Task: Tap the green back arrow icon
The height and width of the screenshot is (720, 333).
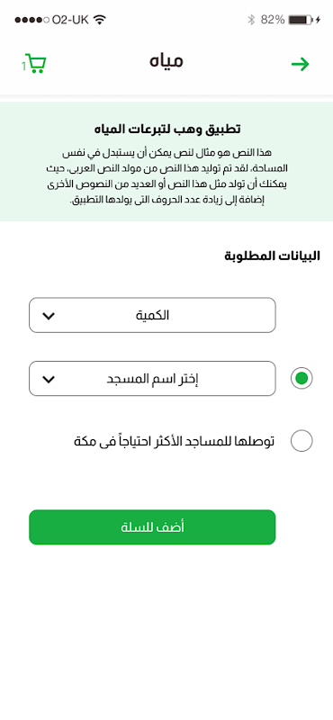Action: pos(301,64)
